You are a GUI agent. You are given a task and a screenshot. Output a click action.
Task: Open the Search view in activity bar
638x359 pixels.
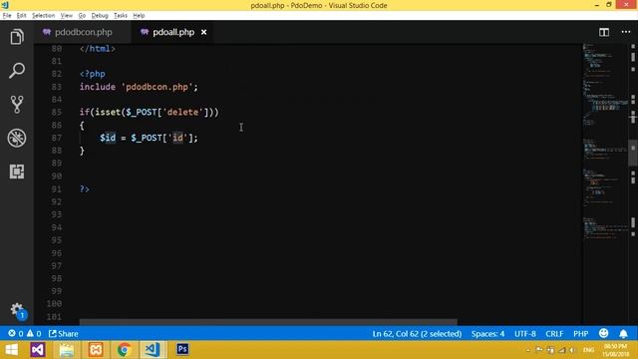(17, 71)
